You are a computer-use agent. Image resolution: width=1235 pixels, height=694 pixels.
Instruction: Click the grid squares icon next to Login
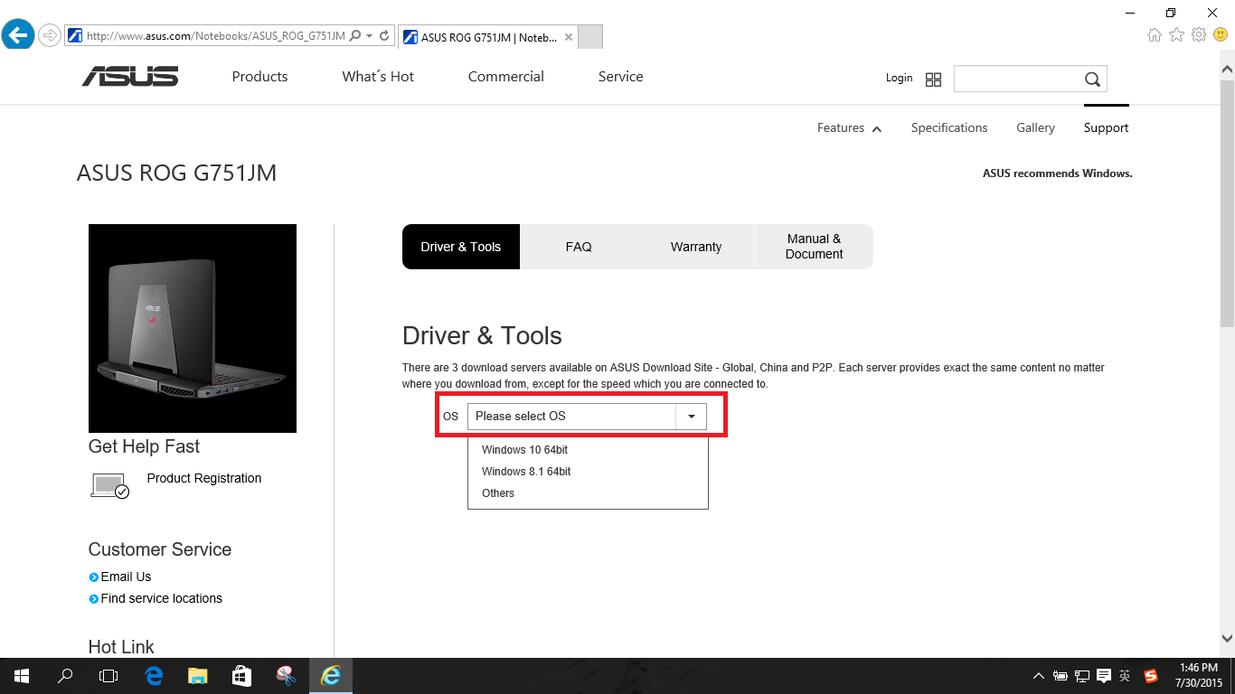933,80
